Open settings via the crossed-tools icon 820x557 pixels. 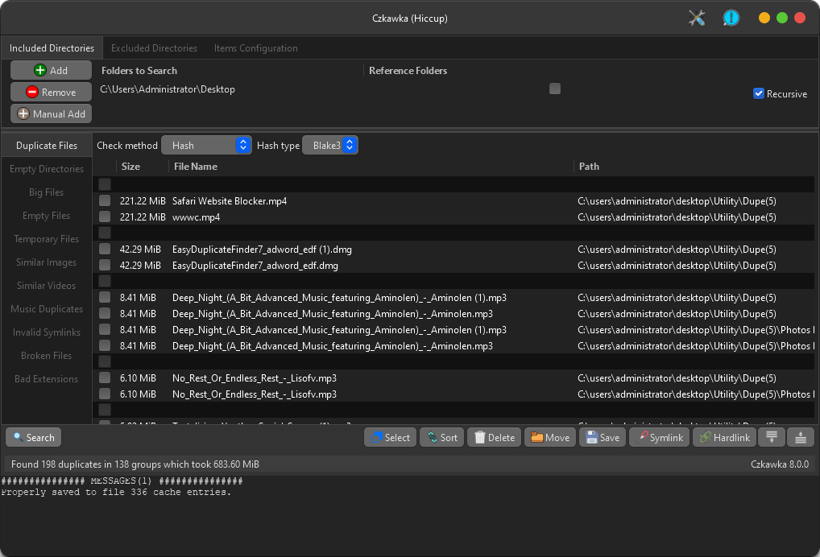point(696,17)
